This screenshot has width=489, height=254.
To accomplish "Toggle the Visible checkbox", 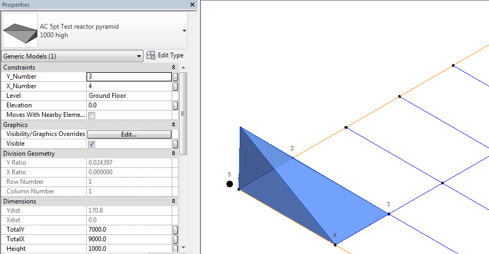I will 91,144.
